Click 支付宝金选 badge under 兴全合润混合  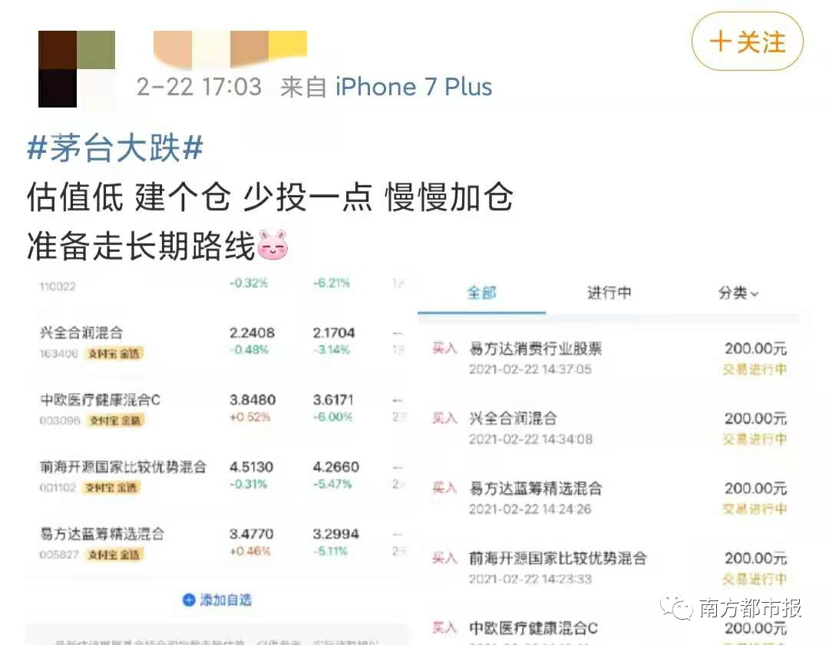tap(114, 354)
